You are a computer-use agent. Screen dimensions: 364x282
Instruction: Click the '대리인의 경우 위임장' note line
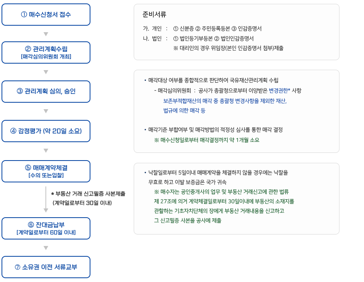228,48
